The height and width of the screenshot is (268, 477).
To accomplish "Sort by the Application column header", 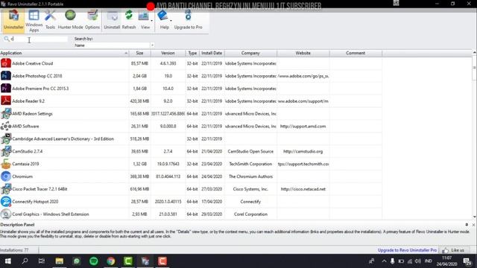I will coord(64,53).
